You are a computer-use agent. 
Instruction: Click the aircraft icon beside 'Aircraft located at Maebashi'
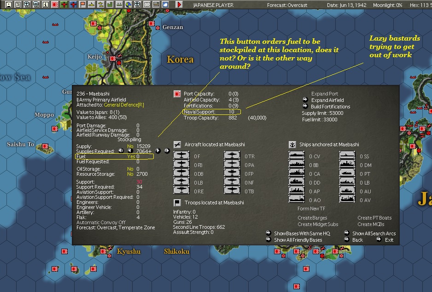click(x=177, y=144)
